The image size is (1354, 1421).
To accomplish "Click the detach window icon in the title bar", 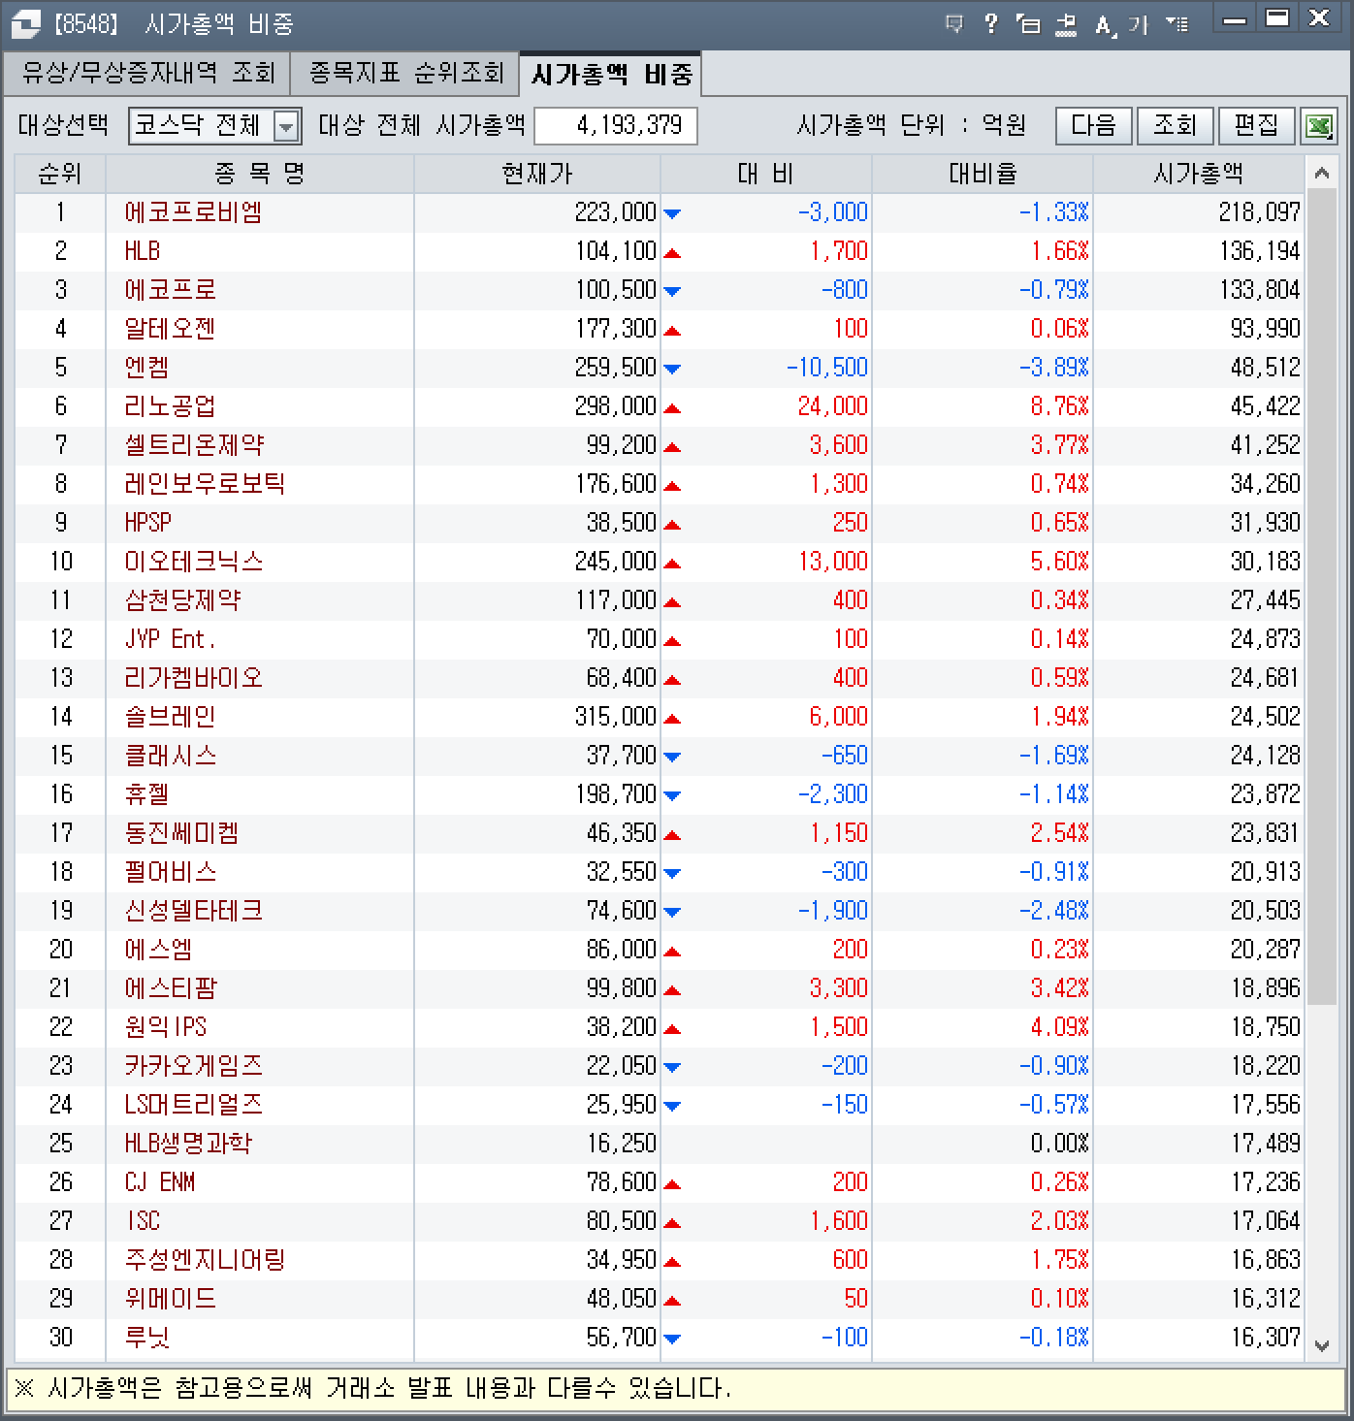I will pyautogui.click(x=1028, y=24).
